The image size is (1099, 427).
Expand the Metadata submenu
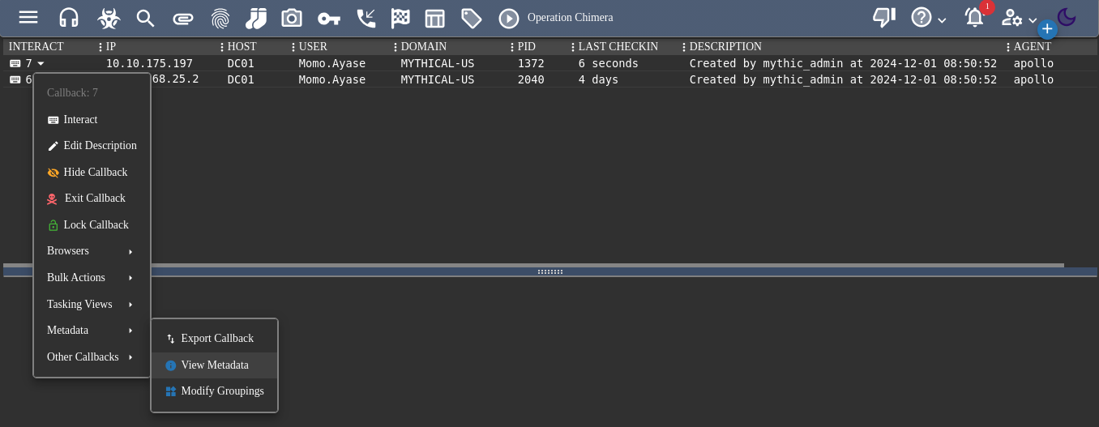[92, 331]
